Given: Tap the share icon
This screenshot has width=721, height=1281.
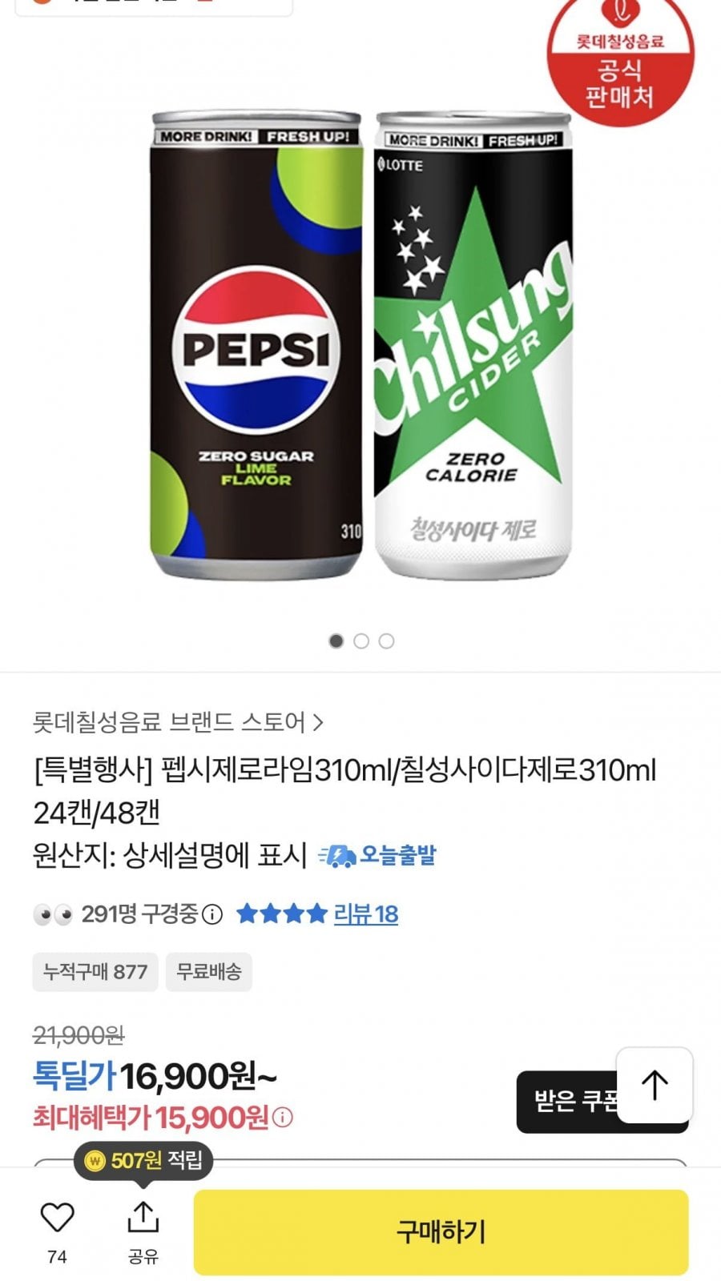Looking at the screenshot, I should click(143, 1218).
